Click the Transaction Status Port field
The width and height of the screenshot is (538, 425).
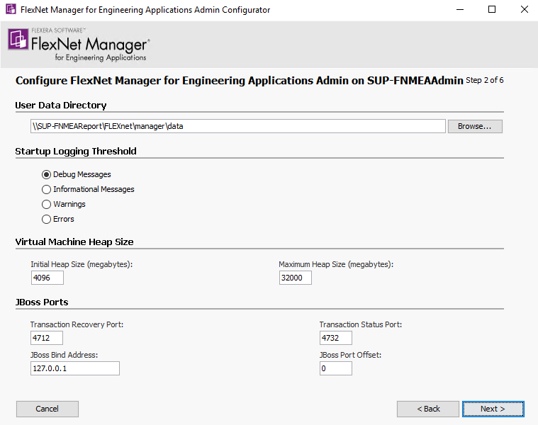(336, 338)
